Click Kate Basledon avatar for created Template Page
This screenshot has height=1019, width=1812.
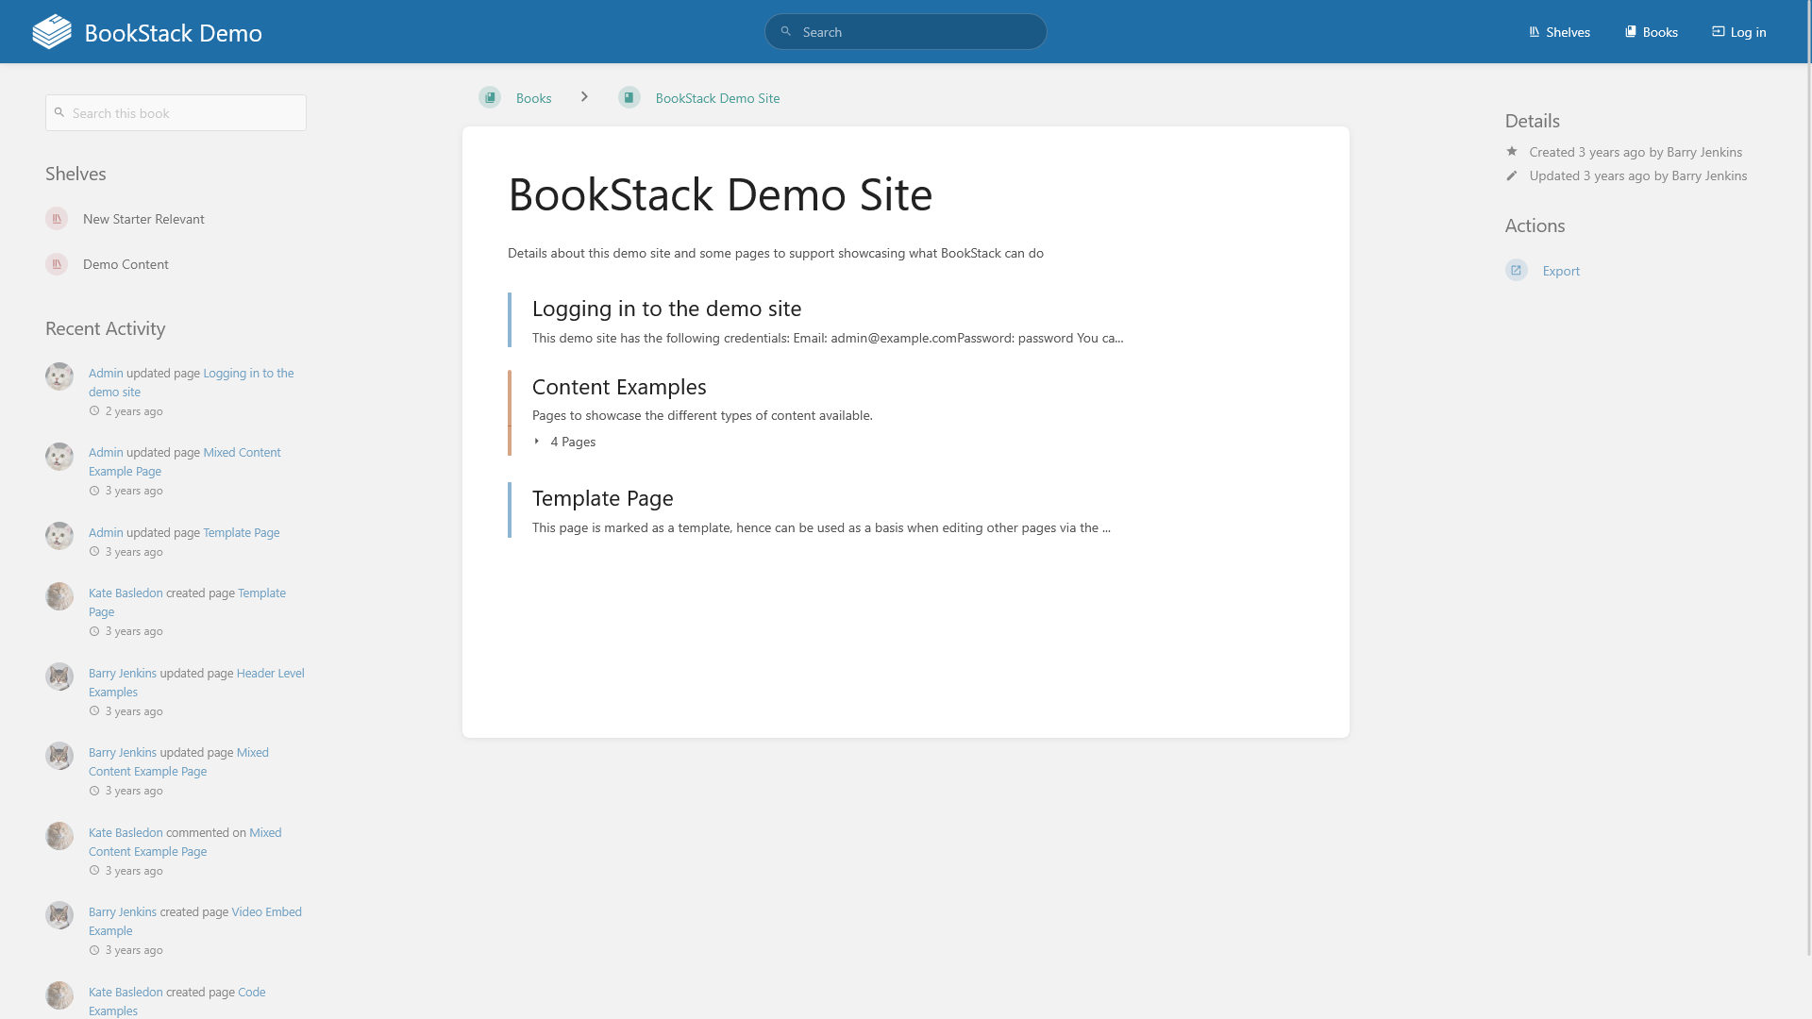59,596
